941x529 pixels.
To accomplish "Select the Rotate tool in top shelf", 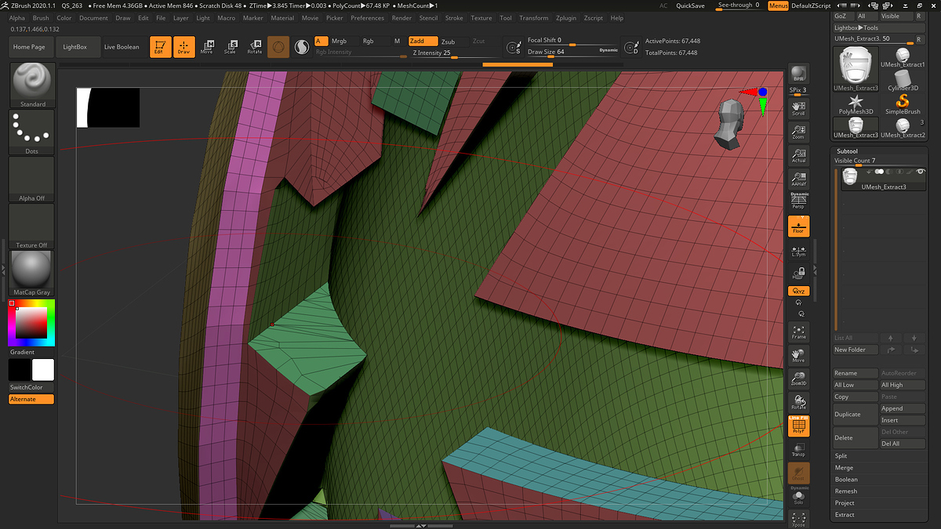I will coord(255,47).
